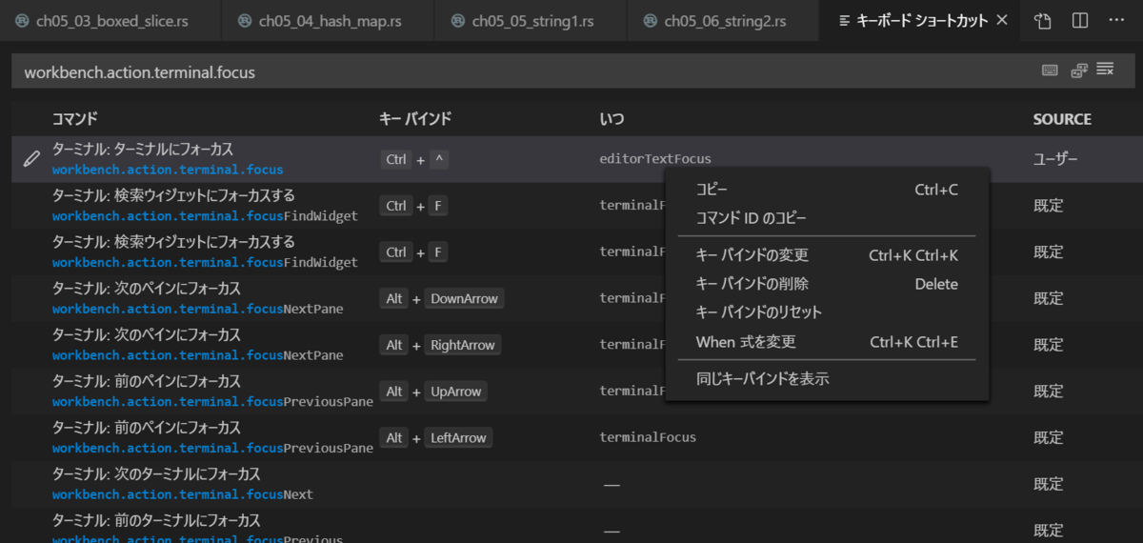This screenshot has width=1143, height=543.
Task: Switch to the ch05_04_hash_map.rs tab
Action: tap(328, 21)
